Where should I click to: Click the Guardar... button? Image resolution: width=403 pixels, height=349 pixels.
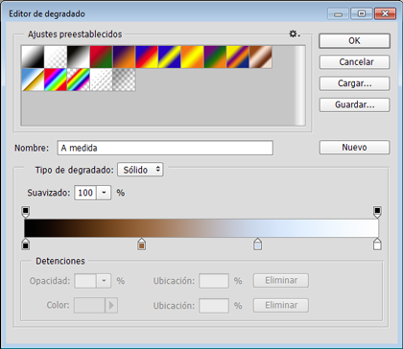coord(354,105)
